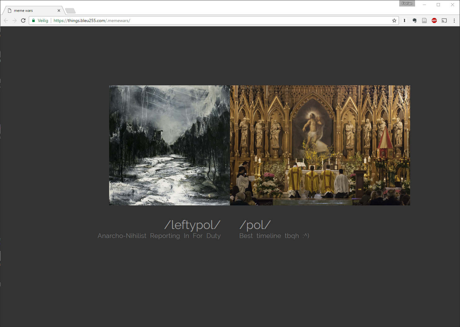Click the golden church altar image
460x327 pixels.
(x=320, y=145)
